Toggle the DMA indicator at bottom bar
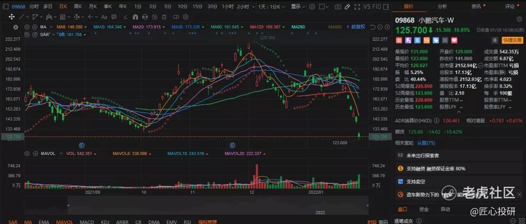This screenshot has height=224, width=526. (154, 222)
